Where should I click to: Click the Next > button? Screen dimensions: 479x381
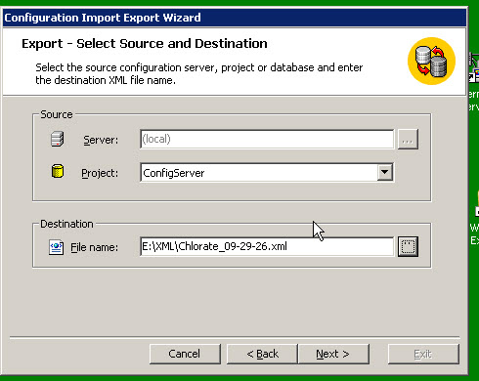(x=333, y=354)
